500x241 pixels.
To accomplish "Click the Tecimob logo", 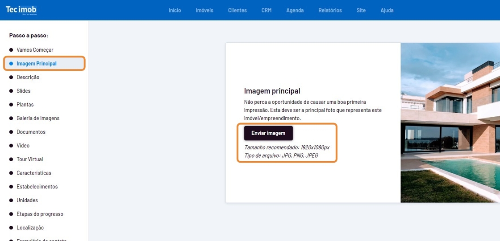I will (x=21, y=10).
